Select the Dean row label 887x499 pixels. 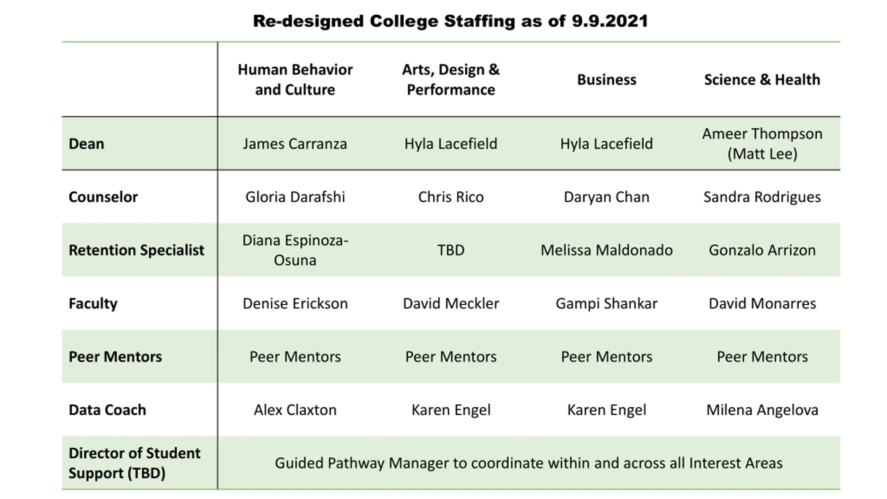click(86, 144)
